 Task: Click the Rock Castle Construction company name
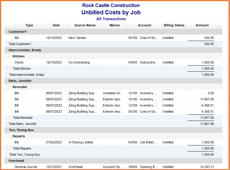pyautogui.click(x=111, y=6)
